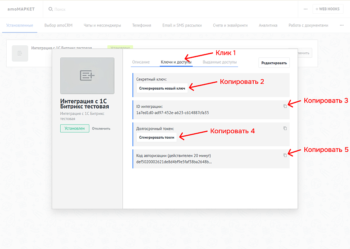Go to the Телефония category
Image resolution: width=350 pixels, height=249 pixels.
tap(142, 25)
